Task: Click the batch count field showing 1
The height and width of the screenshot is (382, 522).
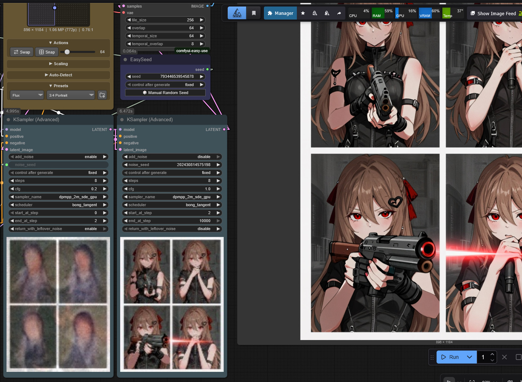Action: (483, 357)
